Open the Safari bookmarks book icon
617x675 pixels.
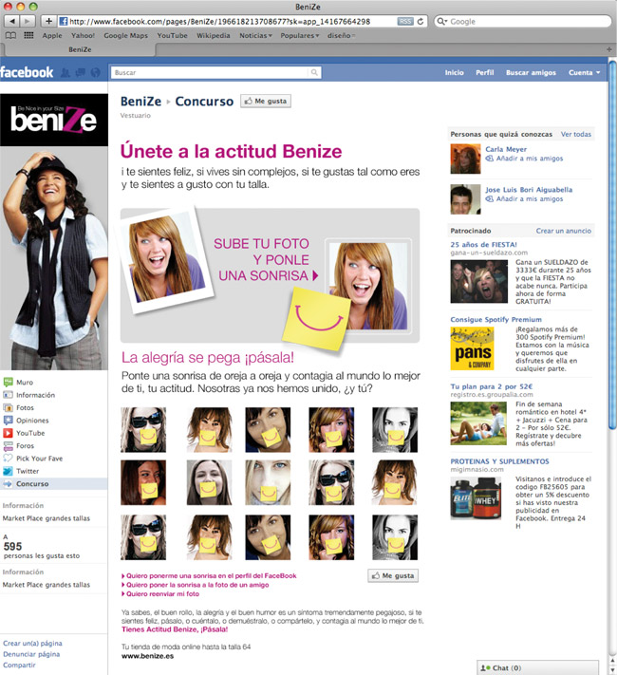coord(10,36)
